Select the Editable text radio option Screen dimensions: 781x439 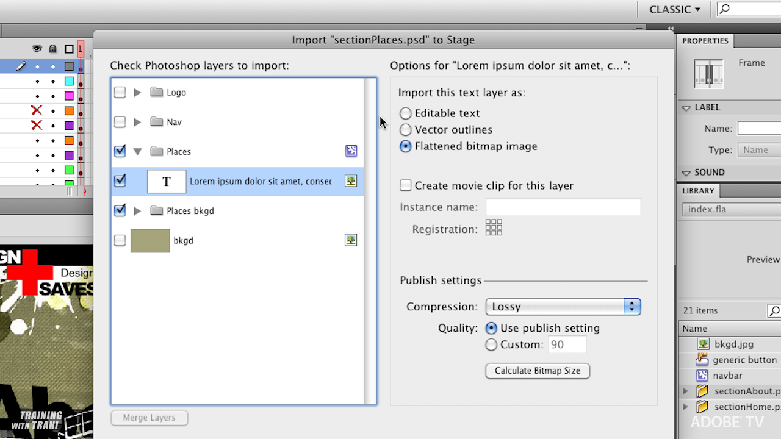pyautogui.click(x=405, y=113)
